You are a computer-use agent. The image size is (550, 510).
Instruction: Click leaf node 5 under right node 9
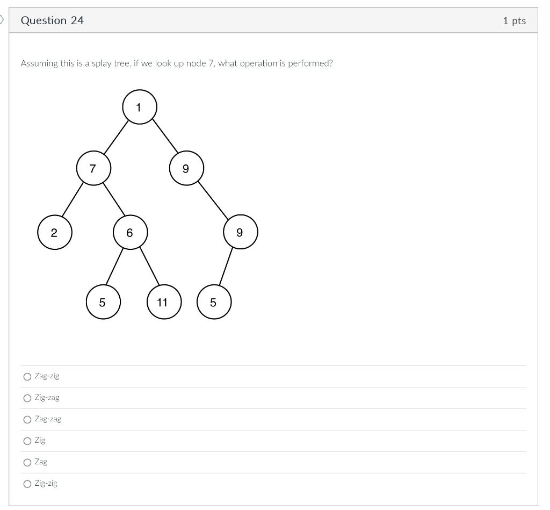point(214,303)
